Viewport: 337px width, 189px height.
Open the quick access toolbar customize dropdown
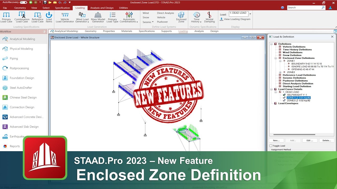click(70, 2)
